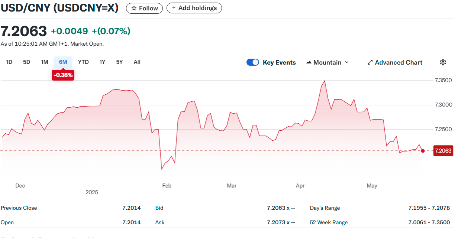
Task: Select the 1D time range
Action: [x=9, y=62]
